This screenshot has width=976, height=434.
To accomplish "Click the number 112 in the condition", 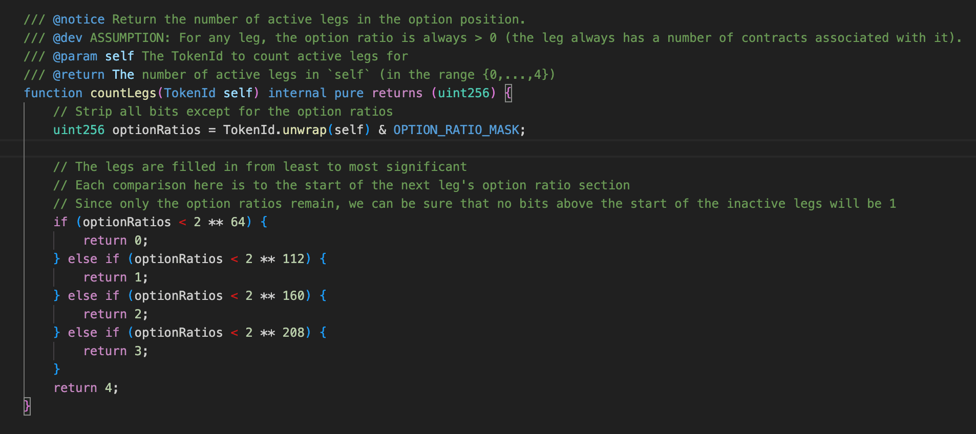I will click(293, 259).
